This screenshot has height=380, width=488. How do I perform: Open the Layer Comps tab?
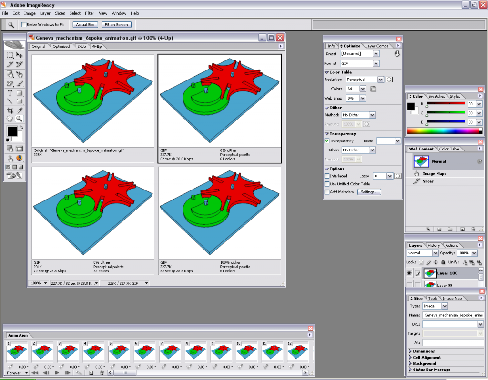(x=377, y=46)
